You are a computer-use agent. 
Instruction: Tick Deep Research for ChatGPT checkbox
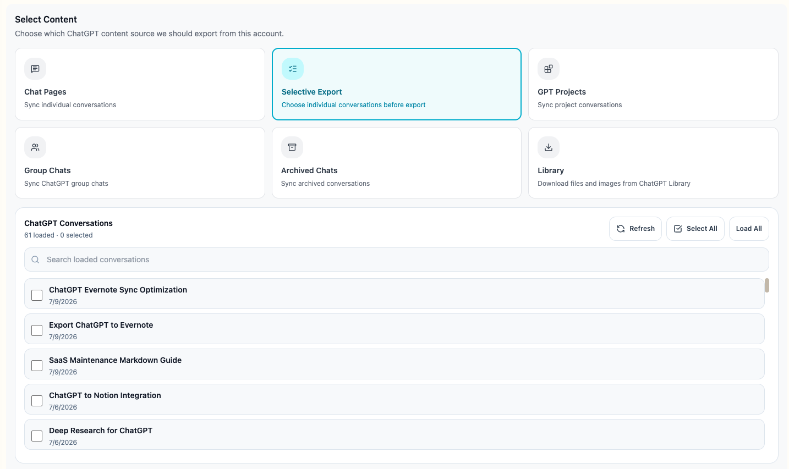tap(37, 436)
